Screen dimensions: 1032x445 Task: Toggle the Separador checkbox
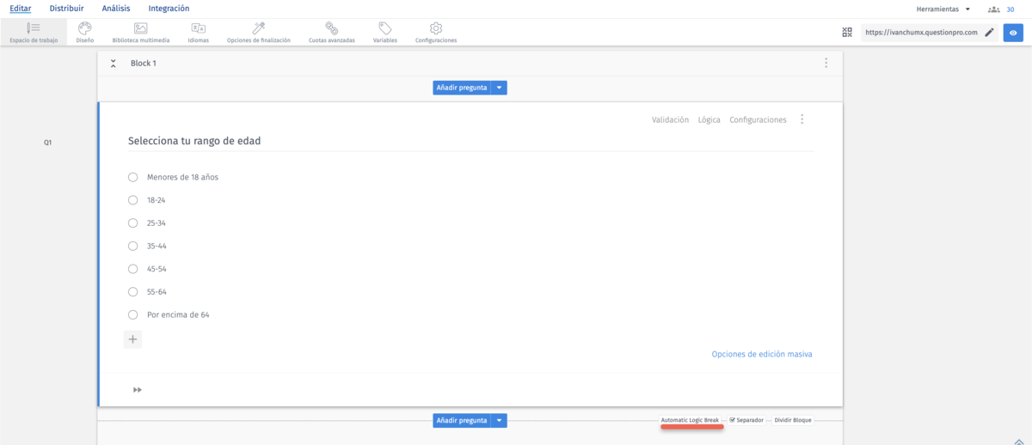(732, 420)
